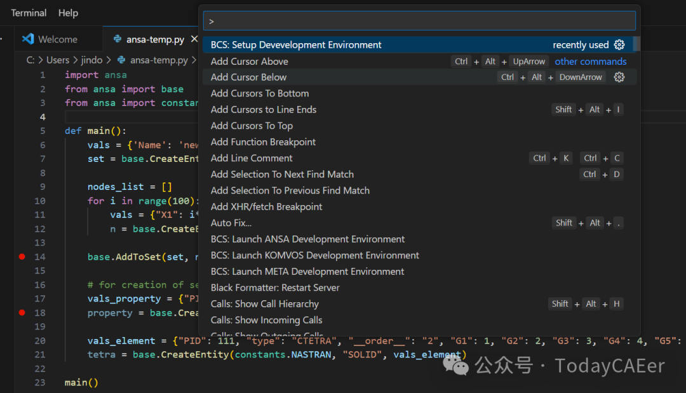
Task: Click 'base.AddToSet' on line 14
Action: [x=124, y=256]
